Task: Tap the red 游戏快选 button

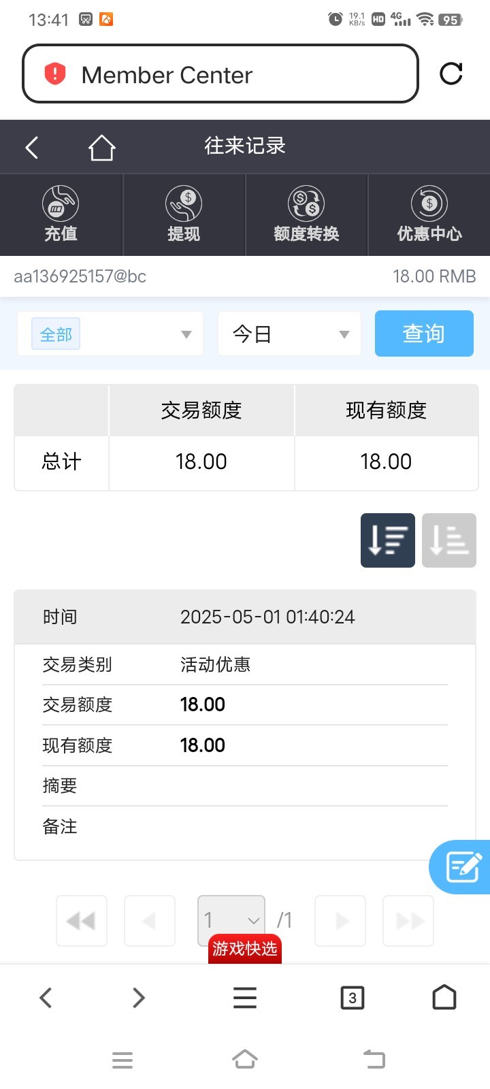Action: coord(245,949)
